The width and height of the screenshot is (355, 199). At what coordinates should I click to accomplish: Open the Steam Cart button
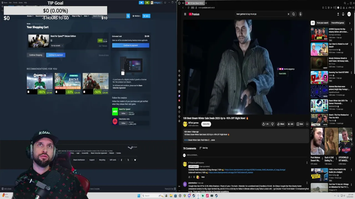146,16
